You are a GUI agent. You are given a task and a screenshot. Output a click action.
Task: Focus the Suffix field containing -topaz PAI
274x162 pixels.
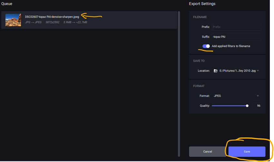236,37
